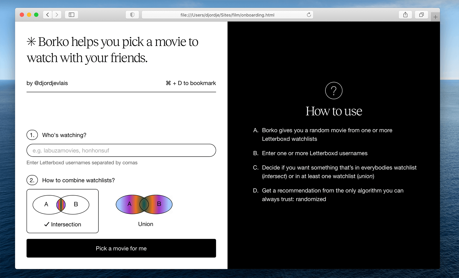Click the step 1 number circle
The width and height of the screenshot is (459, 278).
point(32,135)
